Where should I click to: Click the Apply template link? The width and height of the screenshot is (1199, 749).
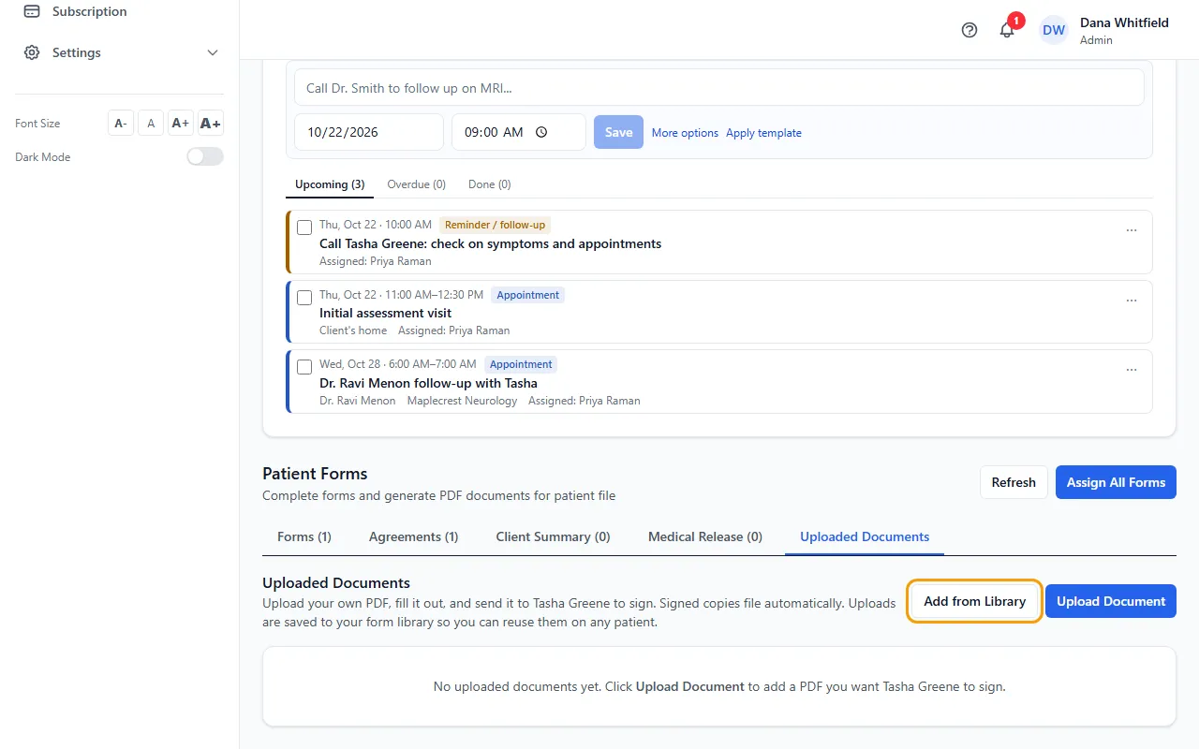[x=763, y=133]
